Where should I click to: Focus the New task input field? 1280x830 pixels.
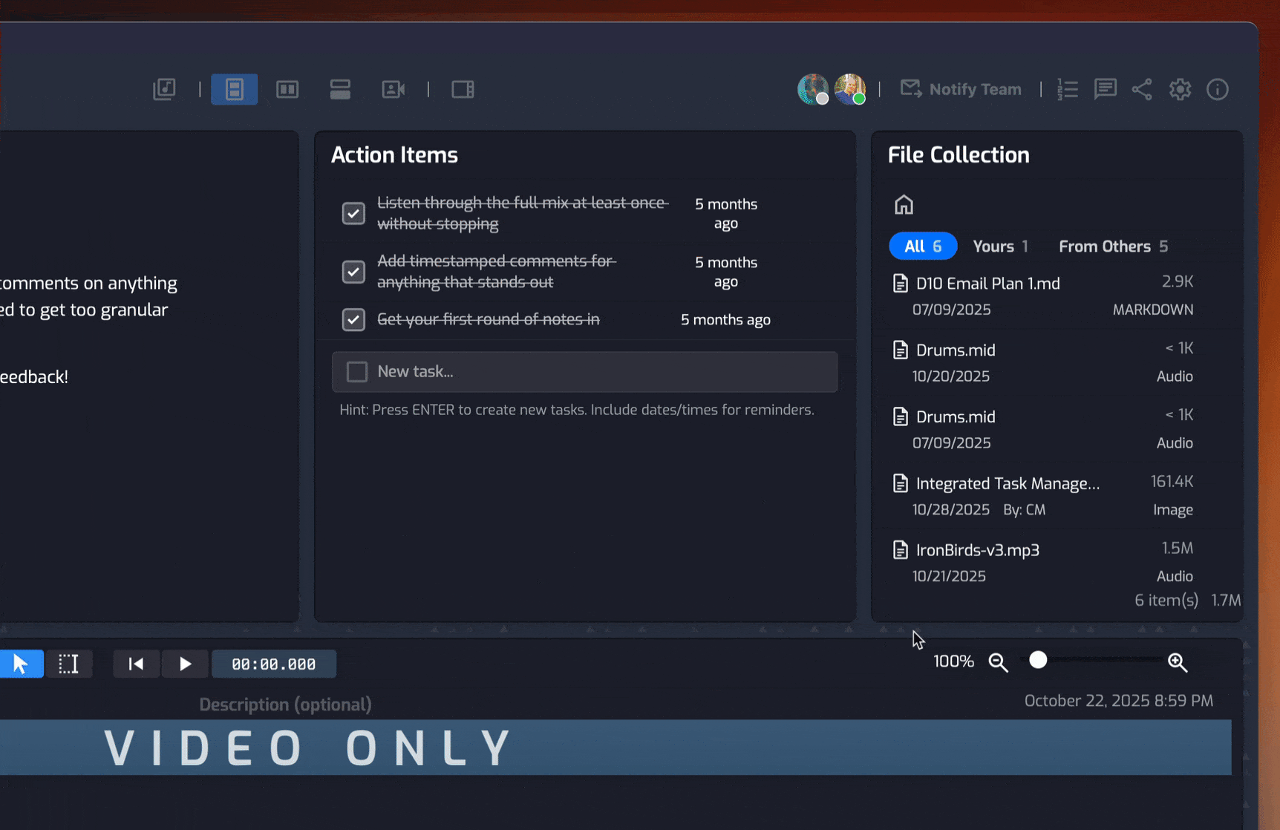pos(585,371)
